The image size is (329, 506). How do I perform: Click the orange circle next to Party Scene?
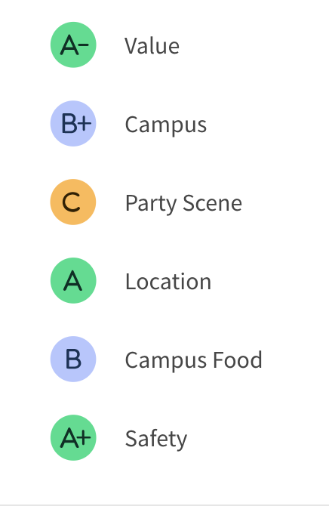[x=73, y=202]
